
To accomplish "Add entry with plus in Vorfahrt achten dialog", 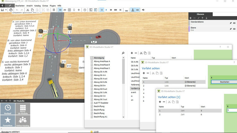I will tap(144, 73).
